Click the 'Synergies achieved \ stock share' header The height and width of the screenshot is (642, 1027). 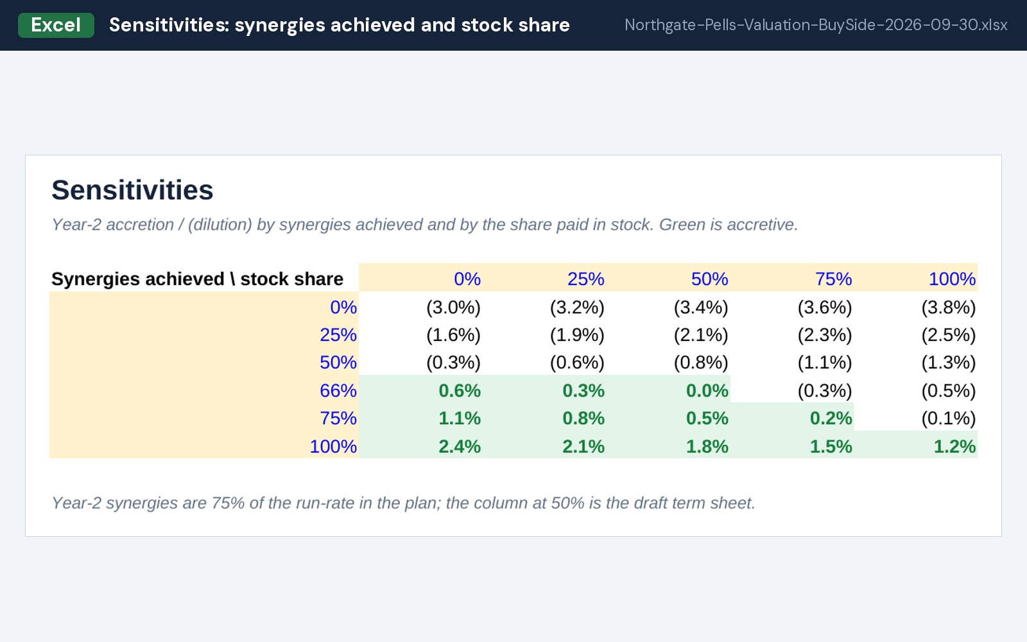(198, 279)
